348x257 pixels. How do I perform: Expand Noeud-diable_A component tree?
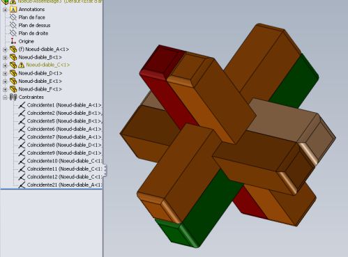[5, 49]
